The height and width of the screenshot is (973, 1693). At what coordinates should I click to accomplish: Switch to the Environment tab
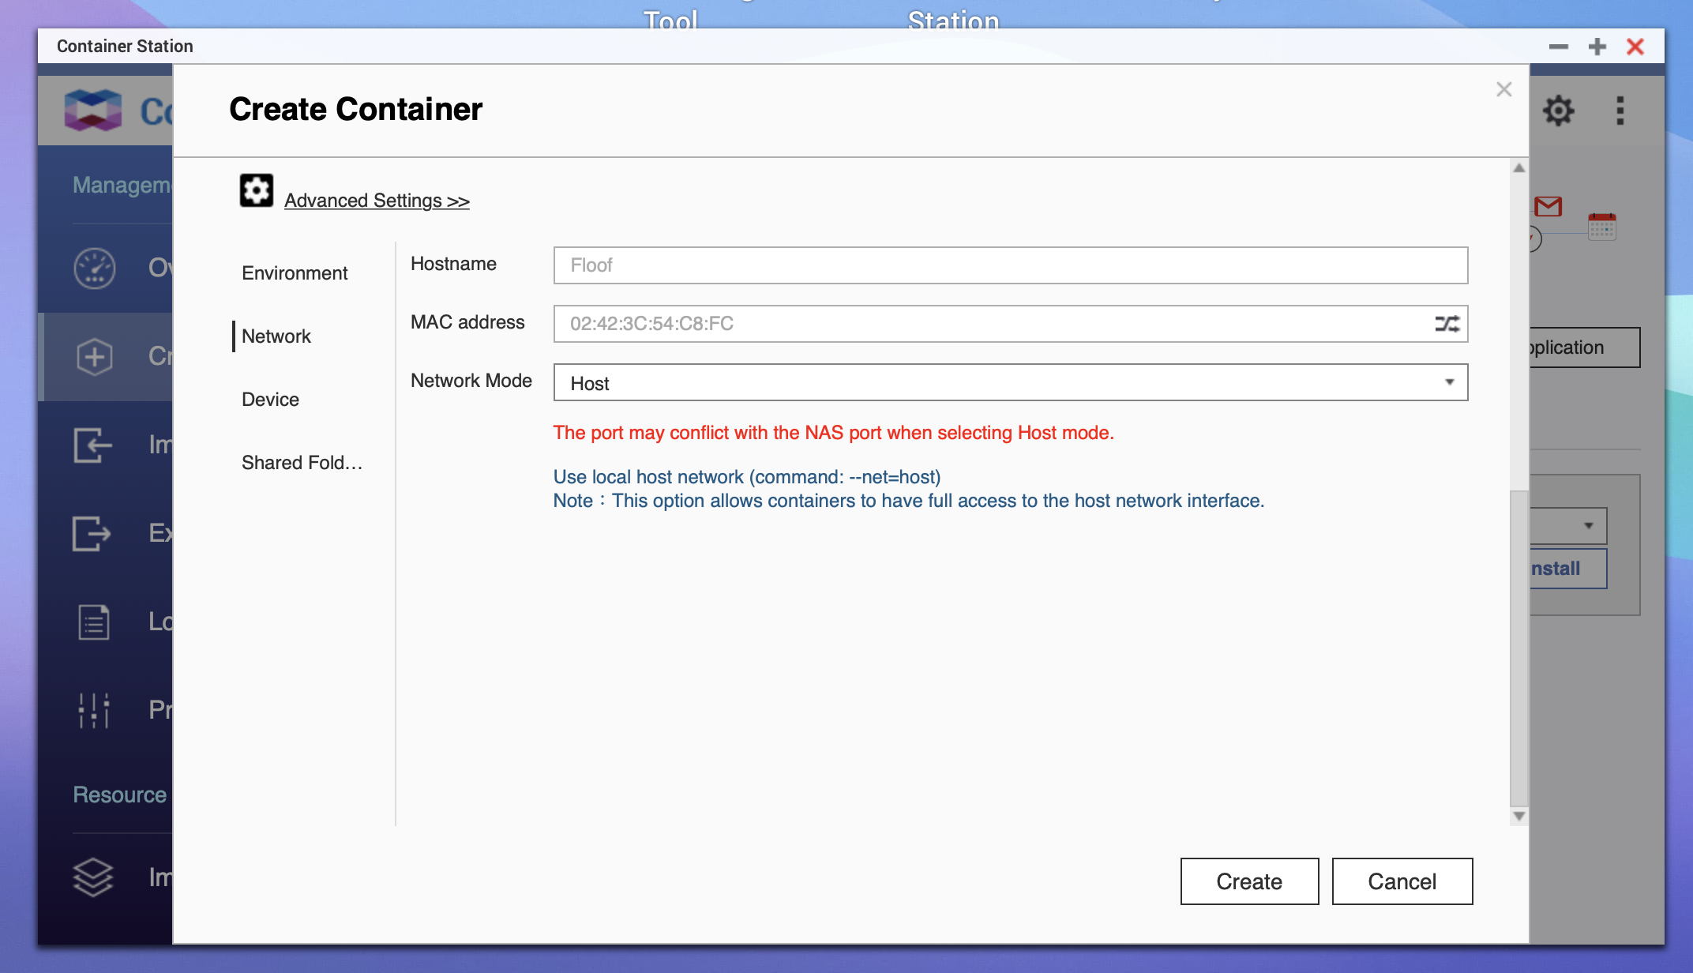[295, 273]
